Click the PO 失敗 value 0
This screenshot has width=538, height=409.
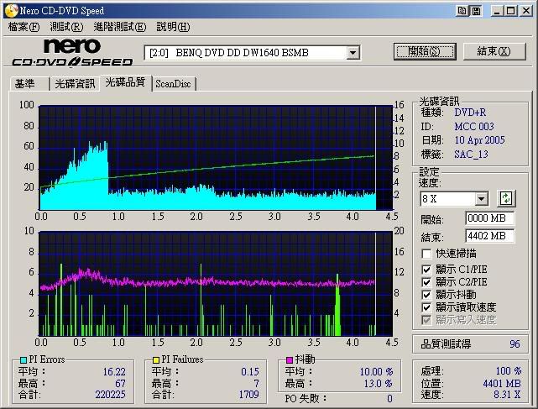click(x=389, y=399)
